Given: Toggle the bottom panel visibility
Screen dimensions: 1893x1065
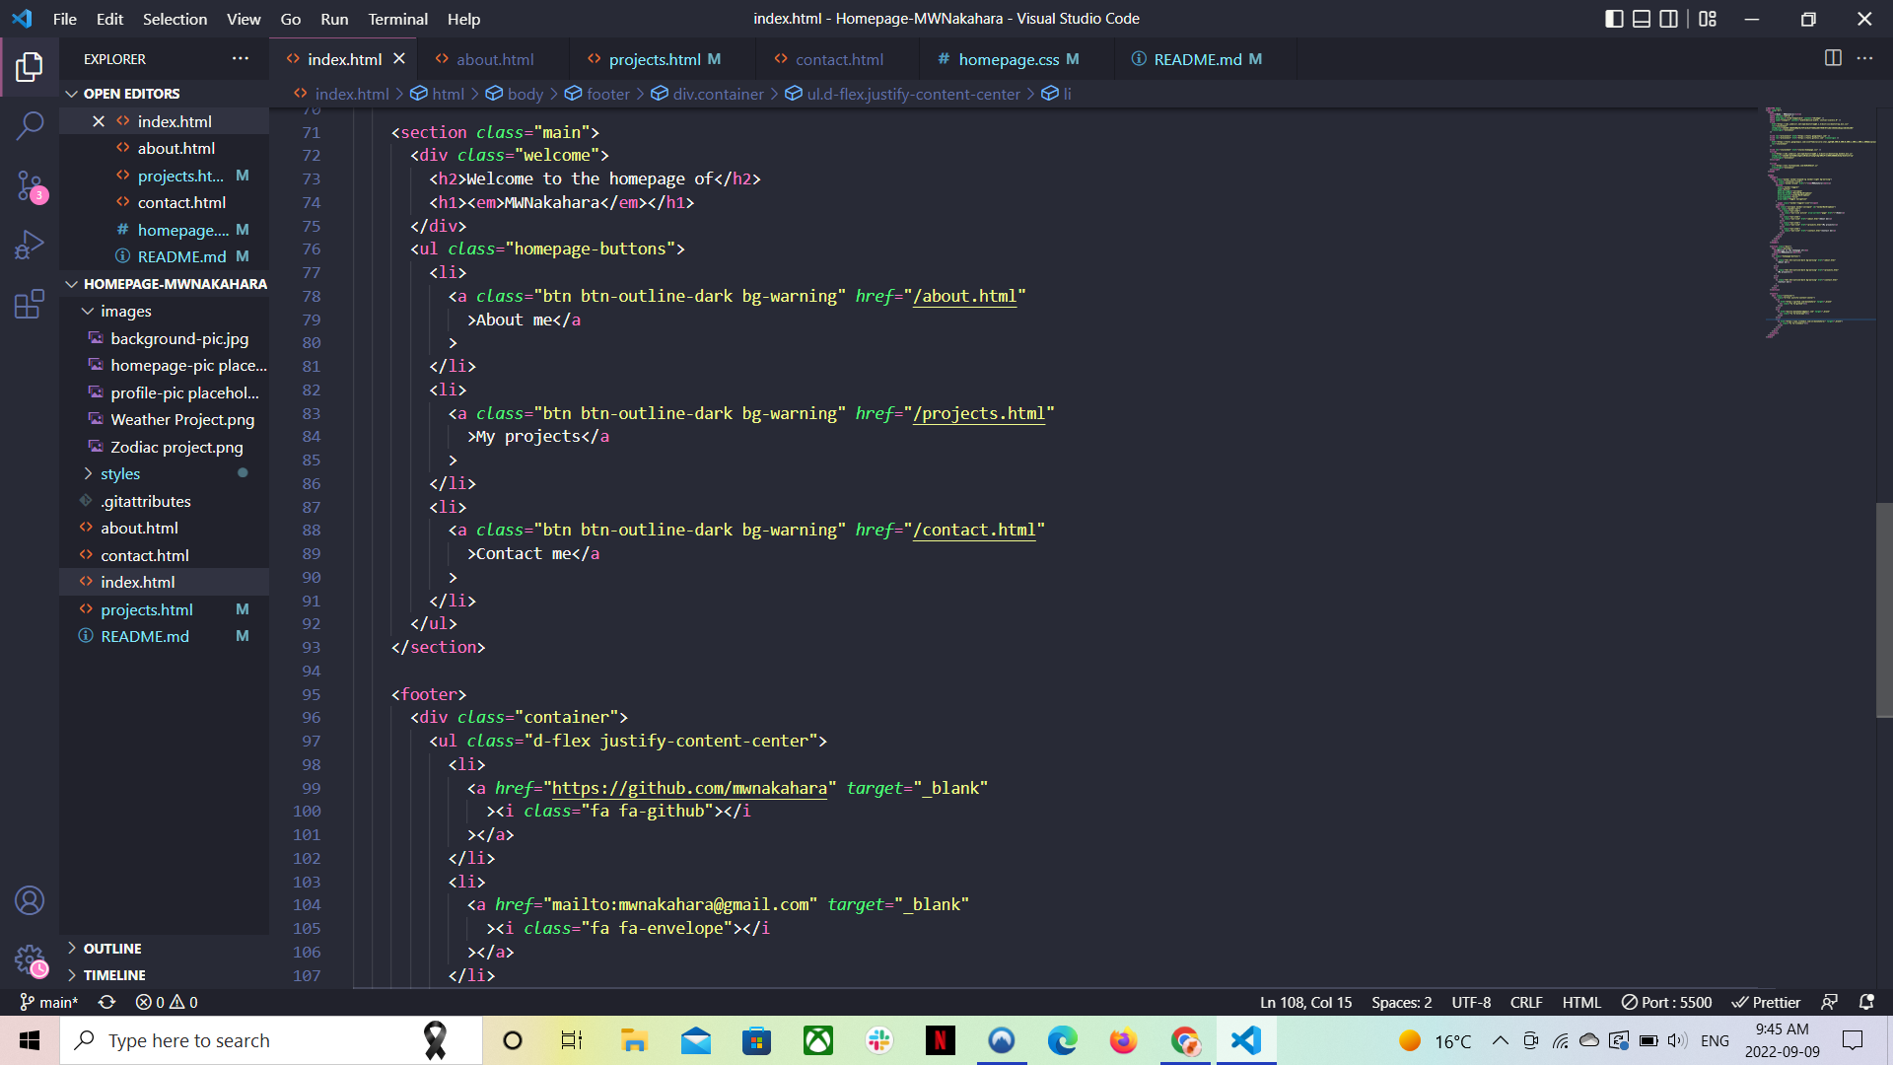Looking at the screenshot, I should pyautogui.click(x=1642, y=19).
